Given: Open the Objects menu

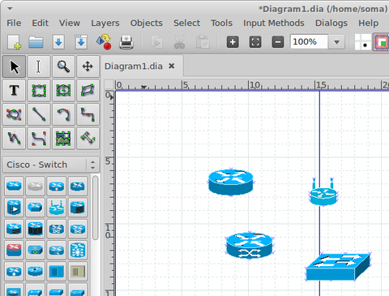Looking at the screenshot, I should [x=147, y=23].
